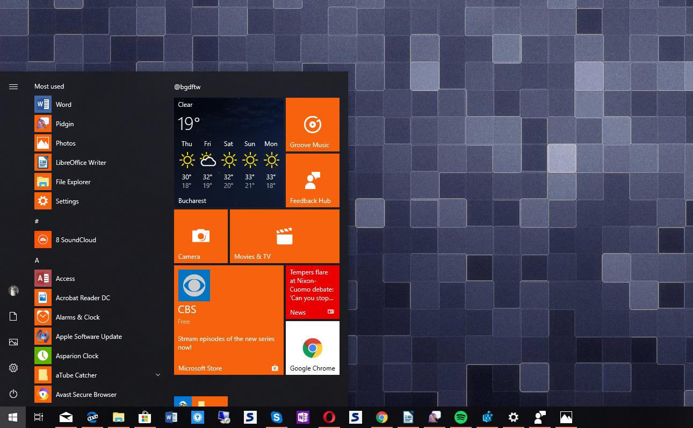
Task: Open Microsoft Store on the taskbar
Action: (x=145, y=417)
